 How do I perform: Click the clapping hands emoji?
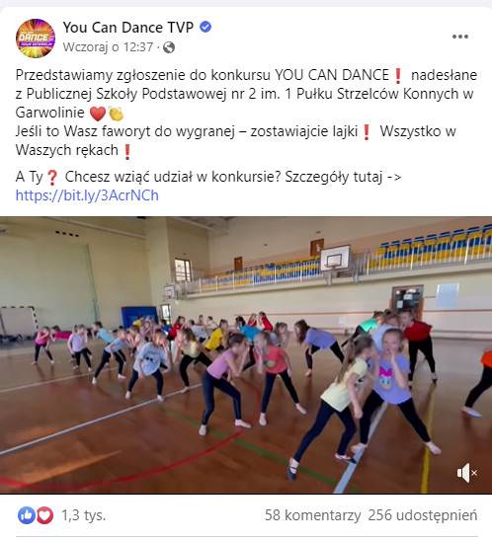(x=116, y=114)
